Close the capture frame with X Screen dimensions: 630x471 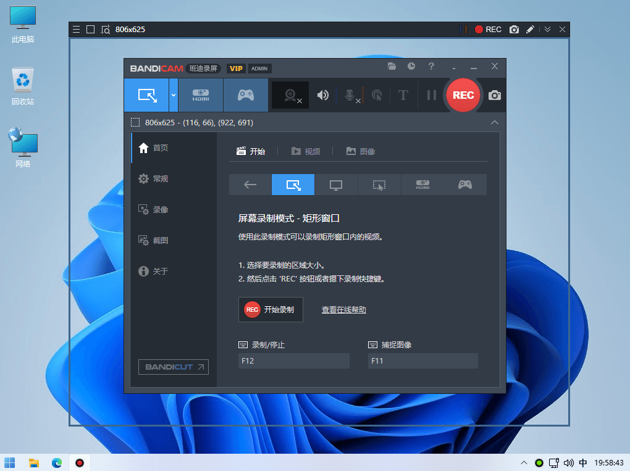pyautogui.click(x=562, y=29)
